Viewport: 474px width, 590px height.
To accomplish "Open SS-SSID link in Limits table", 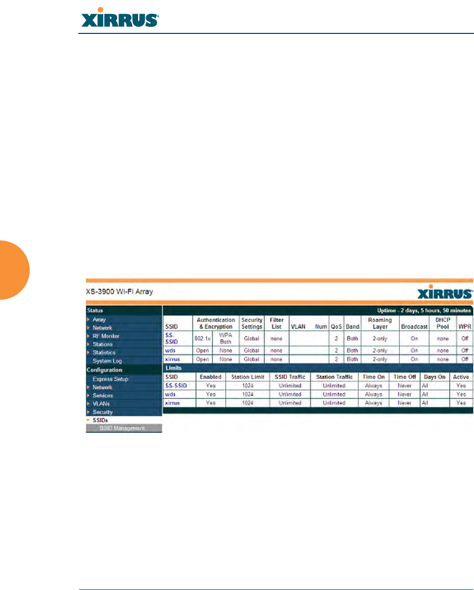I will coord(176,386).
